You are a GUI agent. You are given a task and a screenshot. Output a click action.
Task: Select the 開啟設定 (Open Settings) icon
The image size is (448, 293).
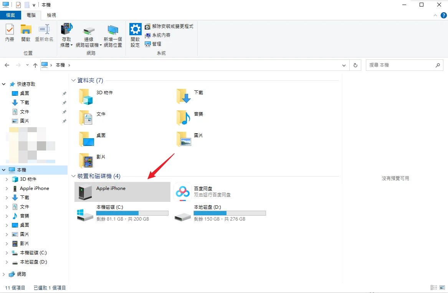point(135,34)
